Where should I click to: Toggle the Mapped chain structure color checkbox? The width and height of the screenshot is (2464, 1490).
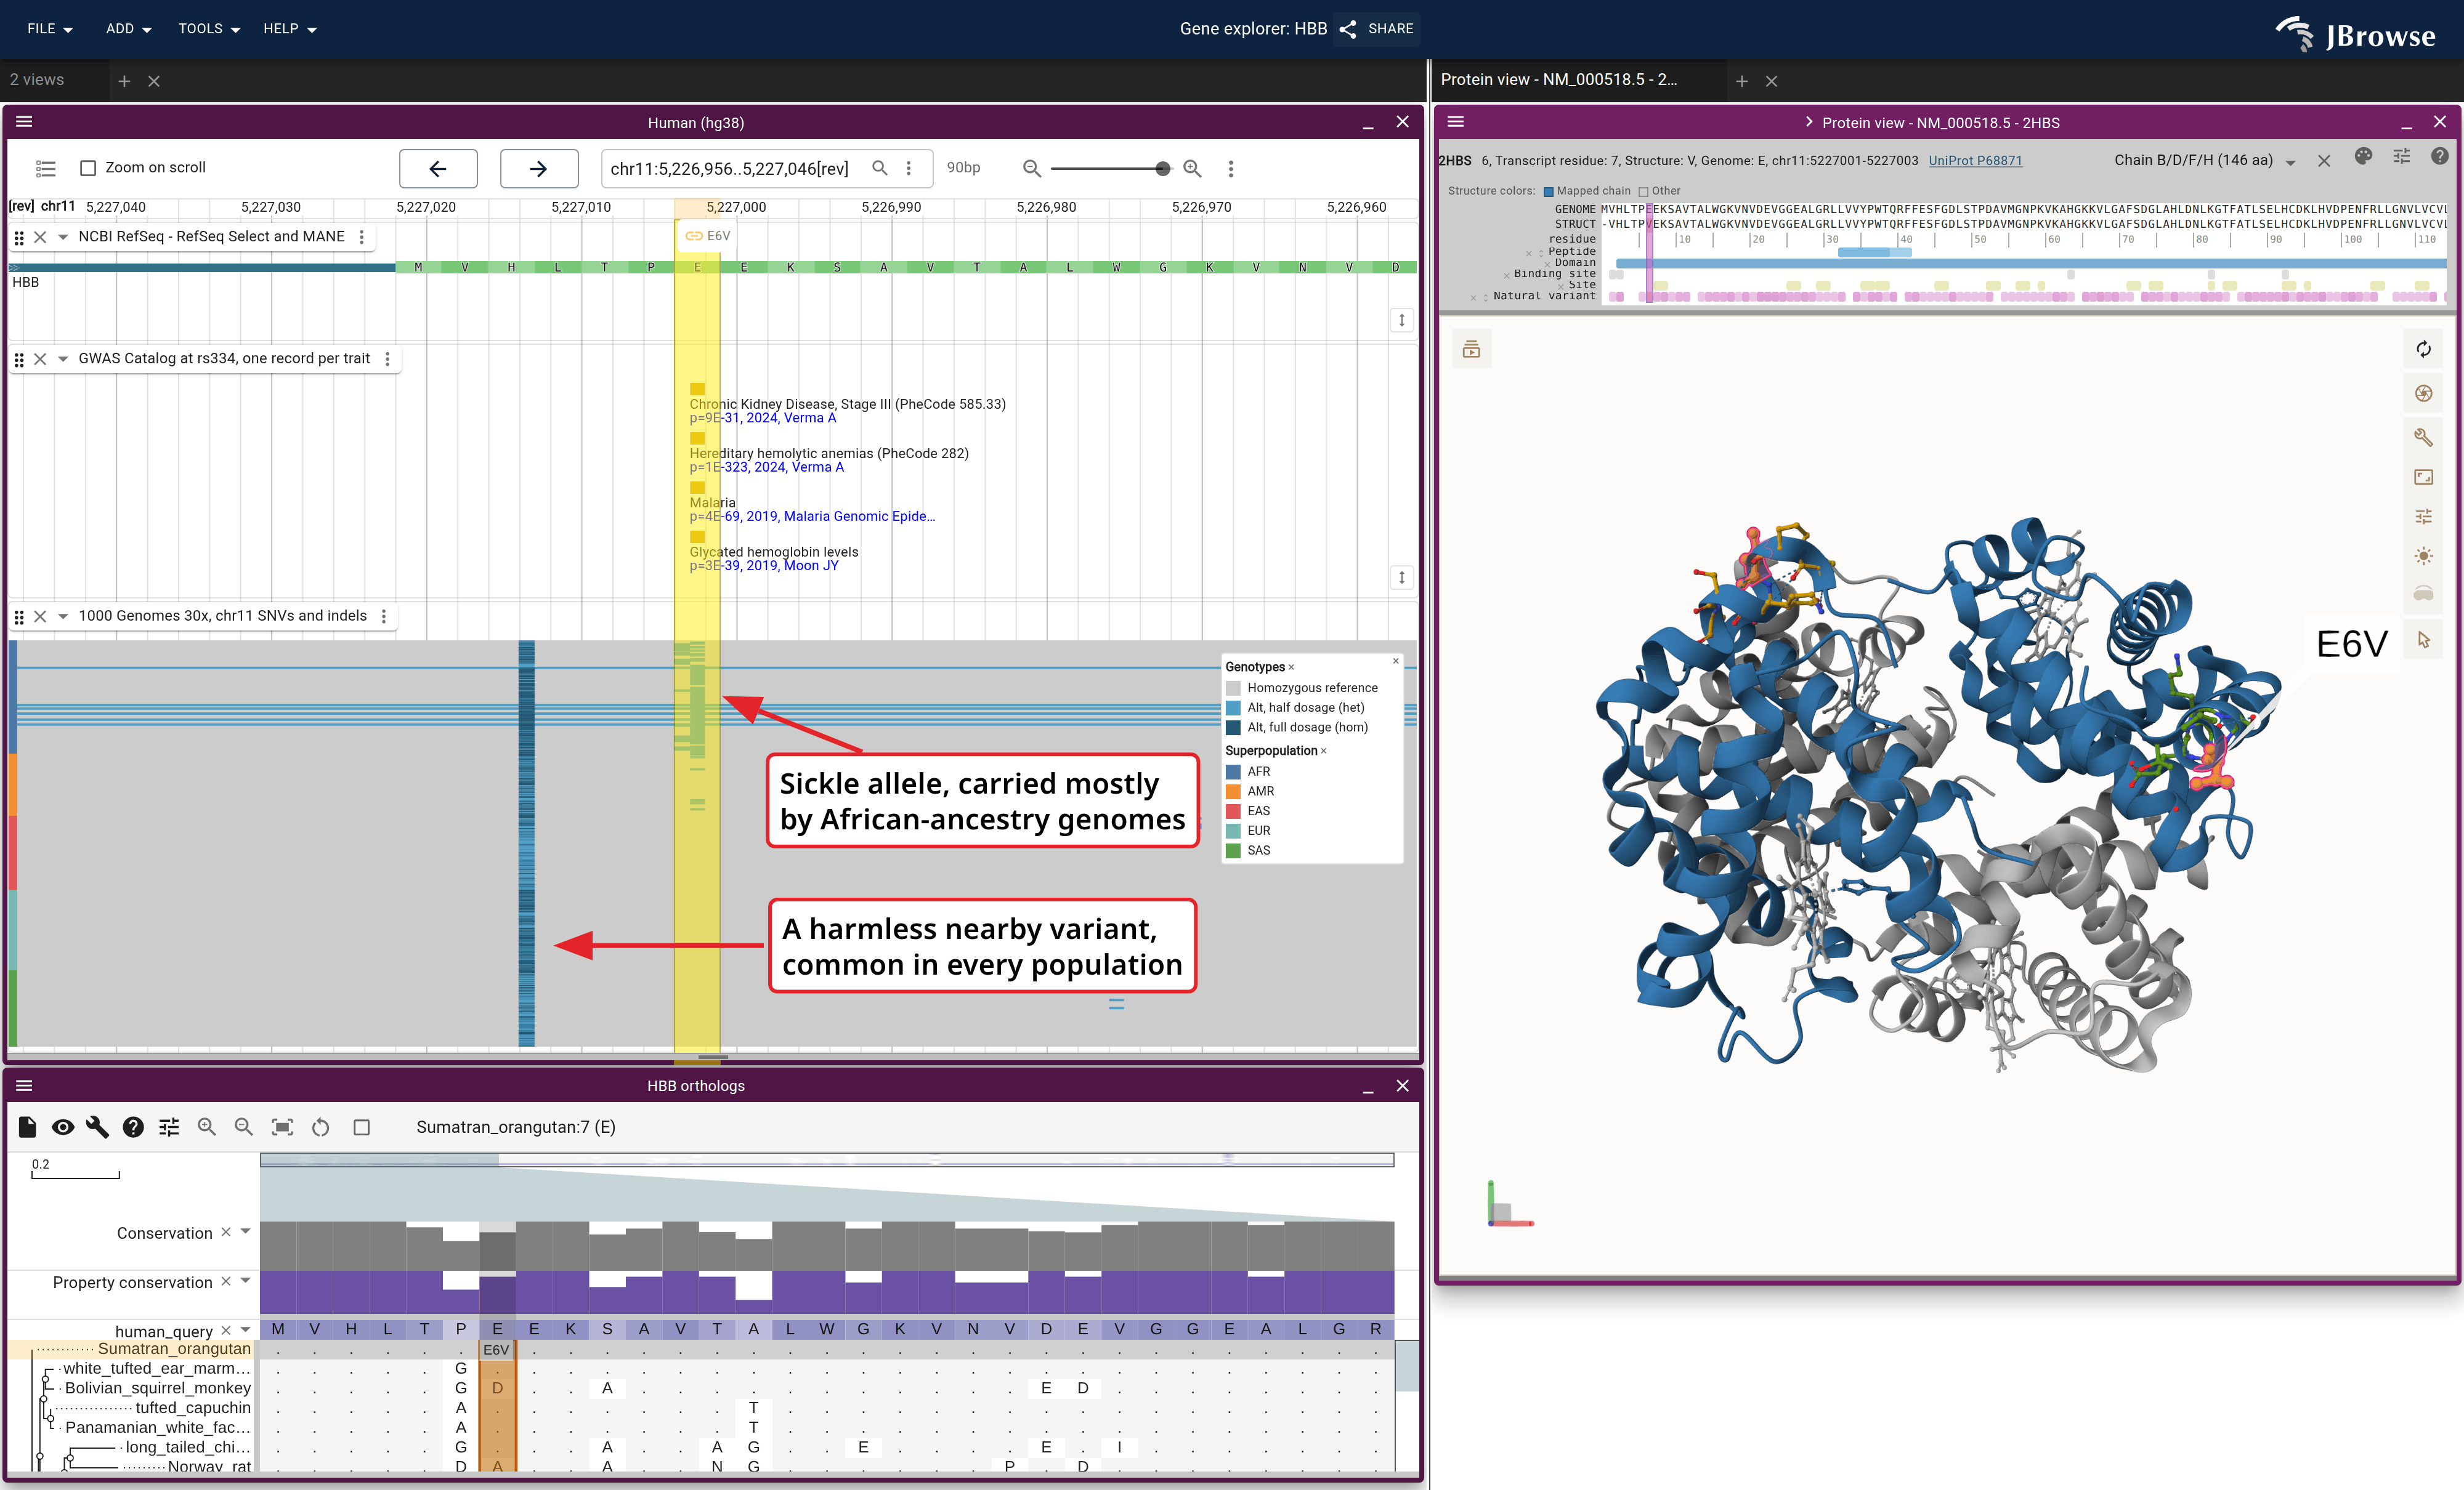coord(1549,192)
